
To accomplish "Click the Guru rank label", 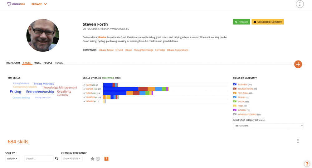I will click(89, 85).
